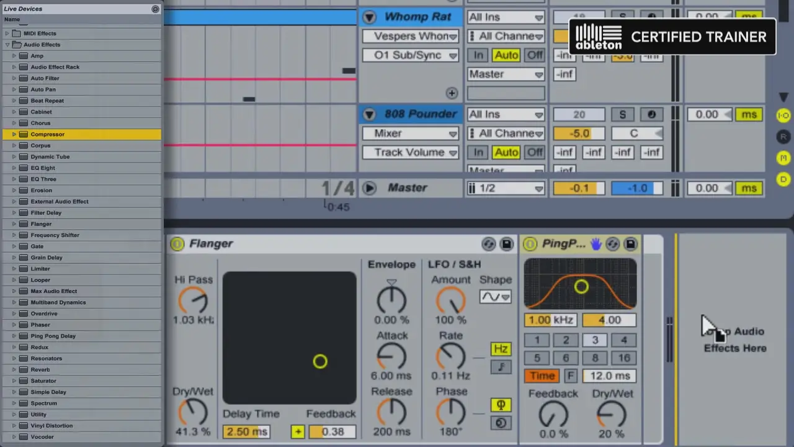Toggle Time mode in Ping Pong Delay
The image size is (794, 447).
click(542, 376)
